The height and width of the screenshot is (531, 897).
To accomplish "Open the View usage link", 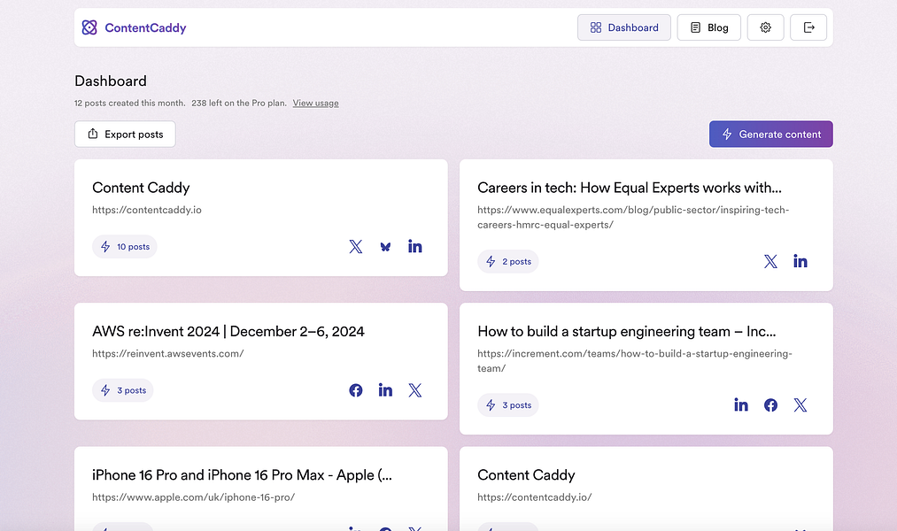I will pos(315,103).
